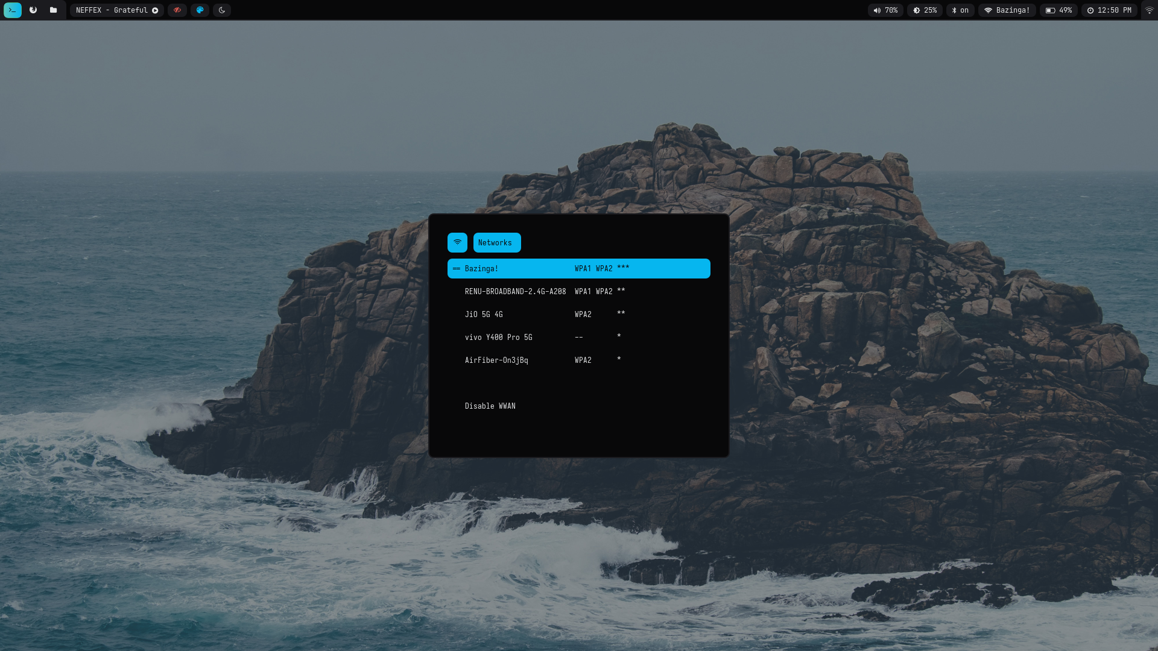Select the vivo Y400 Pro 5G network
Screen dimensions: 1158x651
(579, 337)
